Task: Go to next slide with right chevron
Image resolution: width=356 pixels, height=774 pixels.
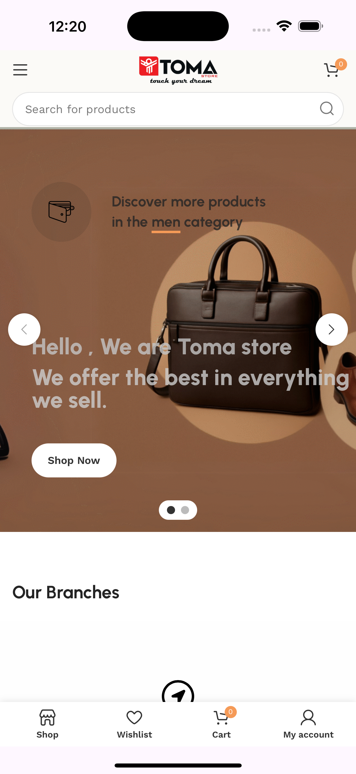Action: tap(331, 330)
